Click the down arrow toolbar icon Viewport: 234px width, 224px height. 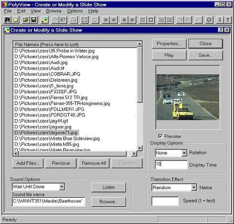[220, 20]
